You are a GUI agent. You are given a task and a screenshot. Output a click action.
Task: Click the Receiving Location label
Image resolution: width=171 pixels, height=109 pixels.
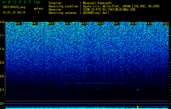click(x=63, y=6)
